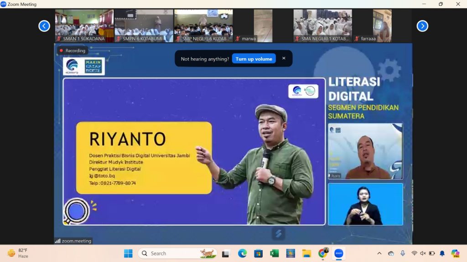
Task: Open Microsoft Store from the taskbar
Action: click(x=258, y=253)
